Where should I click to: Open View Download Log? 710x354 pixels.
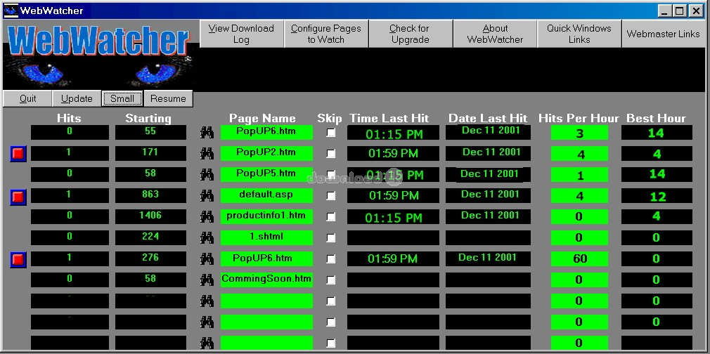[241, 34]
